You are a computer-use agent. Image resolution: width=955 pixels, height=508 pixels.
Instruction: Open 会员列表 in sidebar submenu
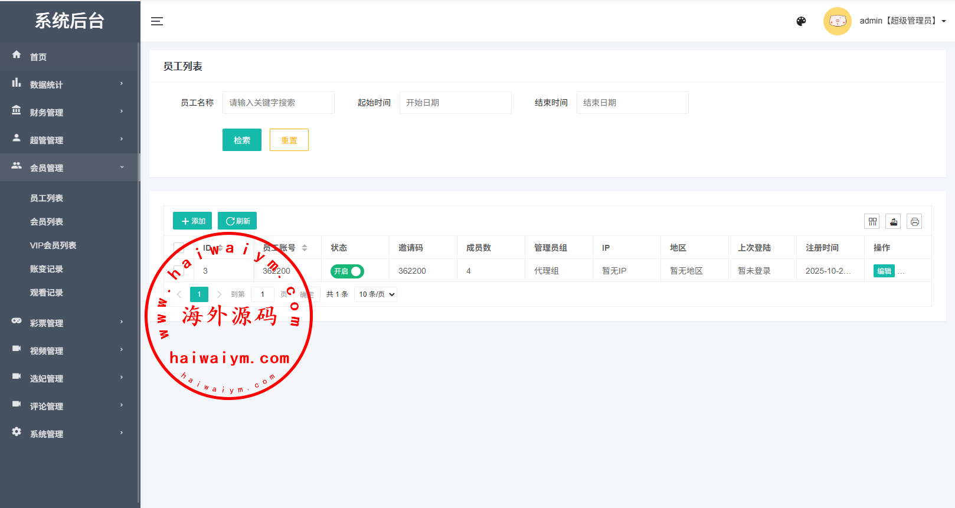(47, 222)
